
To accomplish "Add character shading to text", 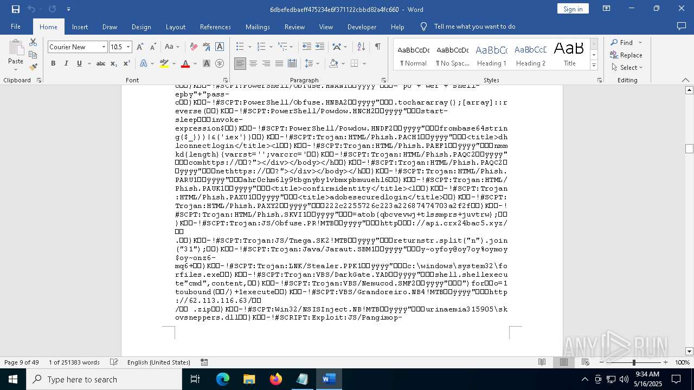I will [207, 63].
